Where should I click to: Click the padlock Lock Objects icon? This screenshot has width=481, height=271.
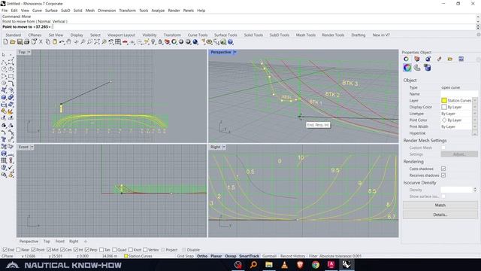160,42
